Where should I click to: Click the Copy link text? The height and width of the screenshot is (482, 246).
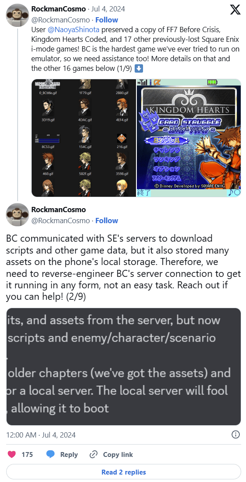[x=118, y=454]
